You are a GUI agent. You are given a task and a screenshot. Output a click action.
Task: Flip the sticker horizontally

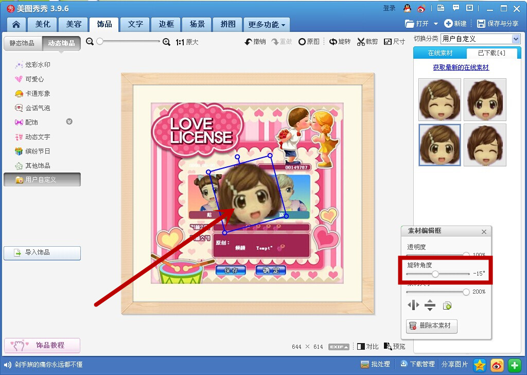tap(413, 305)
